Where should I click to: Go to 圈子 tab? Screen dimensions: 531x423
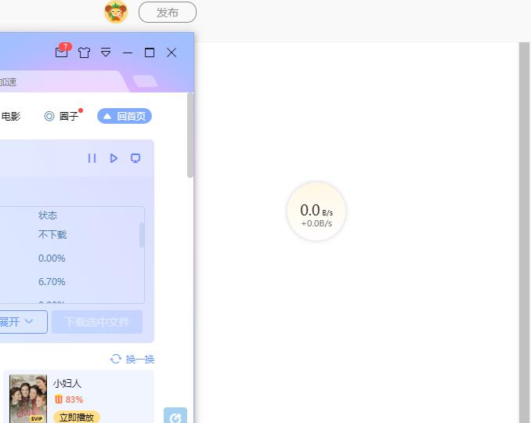[62, 116]
